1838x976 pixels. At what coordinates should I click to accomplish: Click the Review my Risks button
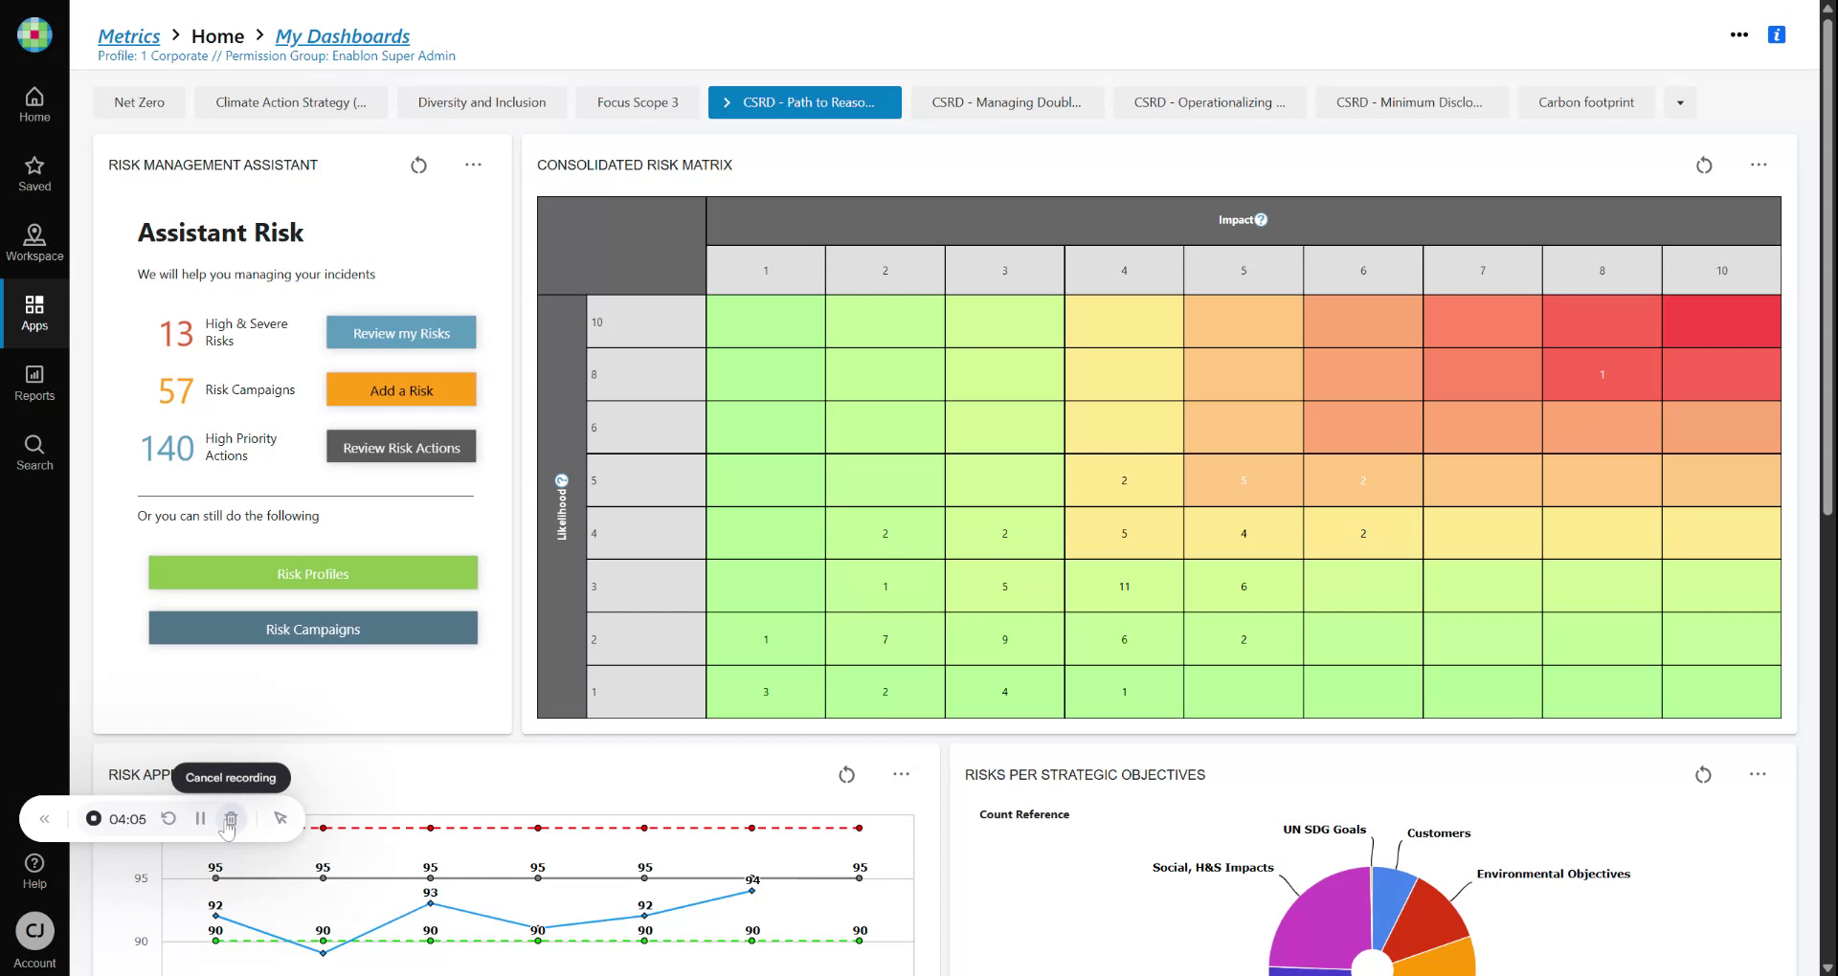point(401,333)
